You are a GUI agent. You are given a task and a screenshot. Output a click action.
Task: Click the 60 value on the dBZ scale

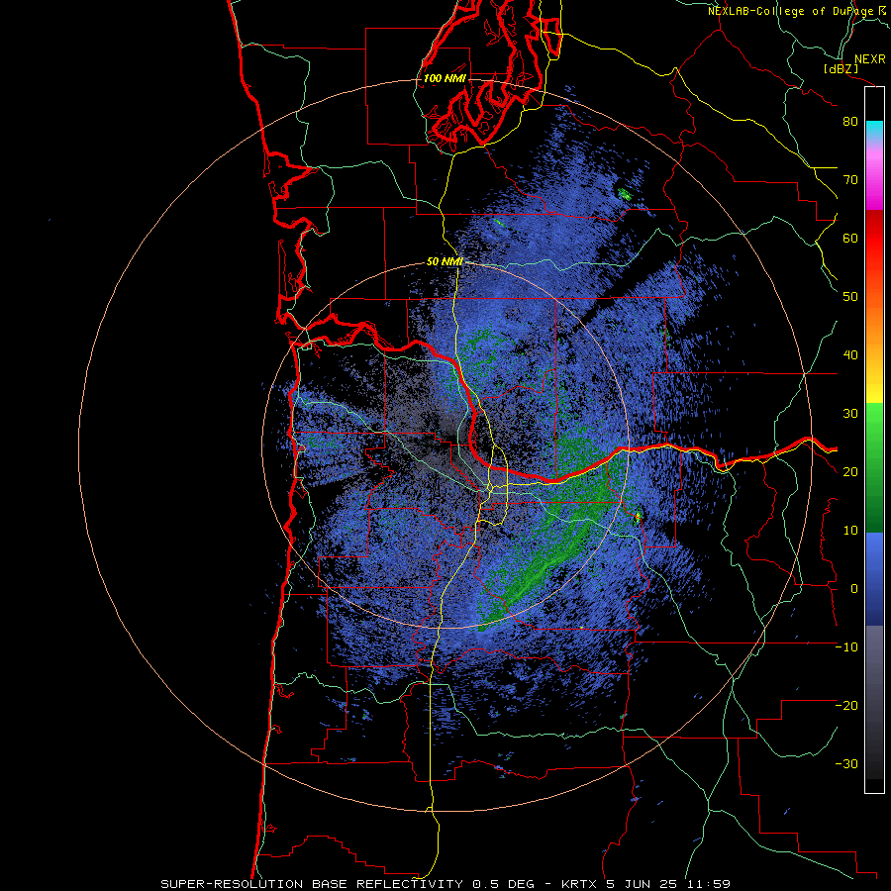tap(850, 238)
